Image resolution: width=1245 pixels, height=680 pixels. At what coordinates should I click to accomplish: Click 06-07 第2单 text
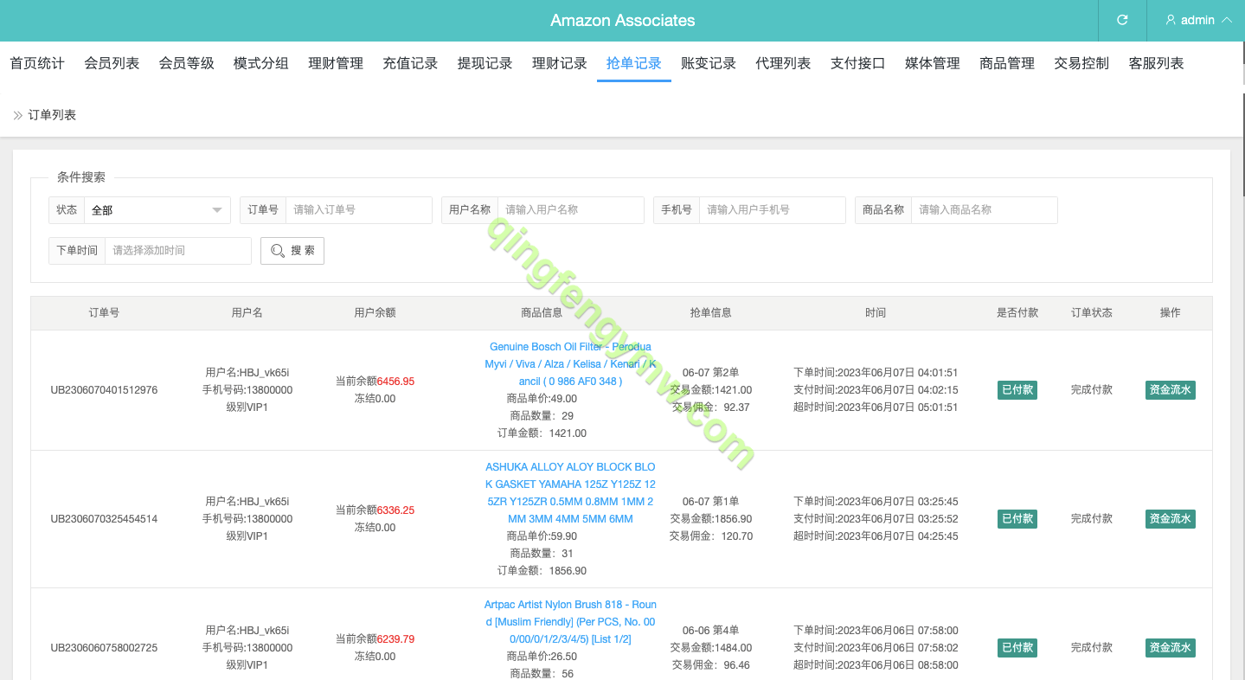pos(710,373)
